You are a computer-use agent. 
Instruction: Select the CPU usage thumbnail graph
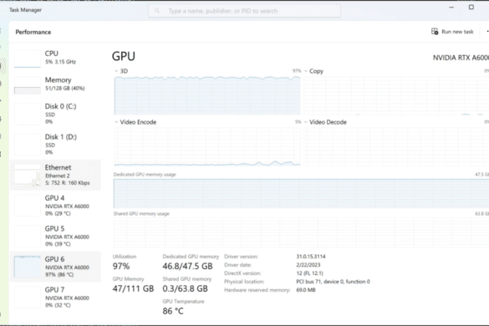tap(28, 58)
